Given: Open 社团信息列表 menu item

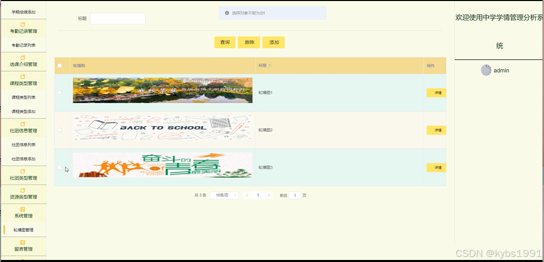Looking at the screenshot, I should tap(23, 144).
